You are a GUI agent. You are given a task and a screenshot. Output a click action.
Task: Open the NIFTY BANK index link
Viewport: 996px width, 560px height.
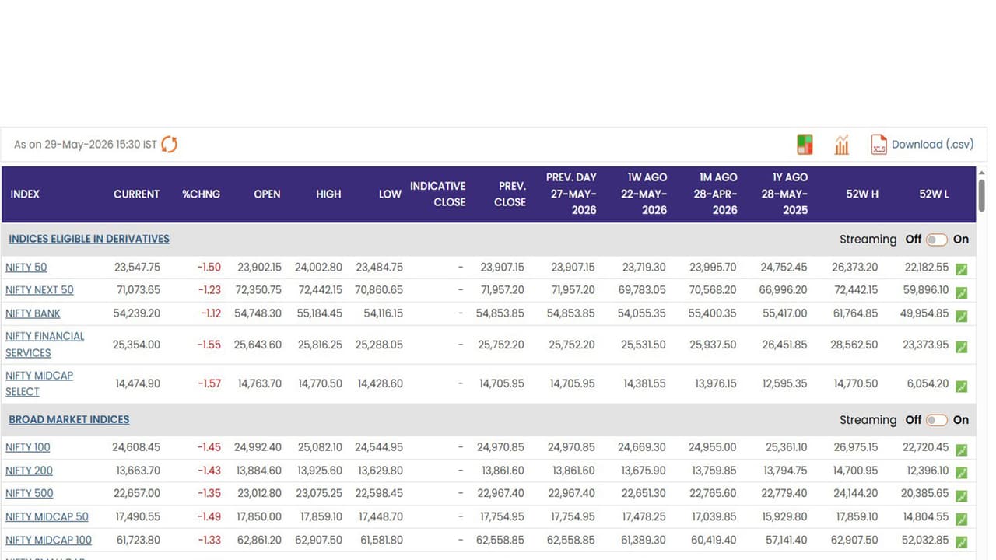point(33,313)
